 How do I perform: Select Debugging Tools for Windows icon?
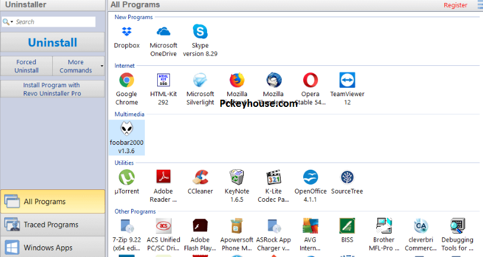[x=457, y=226]
